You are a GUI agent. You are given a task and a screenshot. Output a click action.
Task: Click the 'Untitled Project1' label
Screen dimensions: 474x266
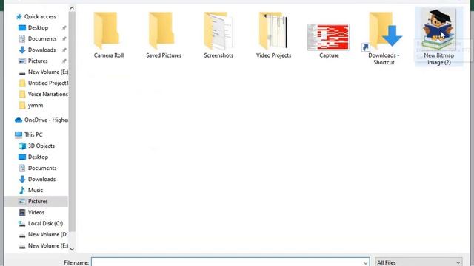[48, 83]
